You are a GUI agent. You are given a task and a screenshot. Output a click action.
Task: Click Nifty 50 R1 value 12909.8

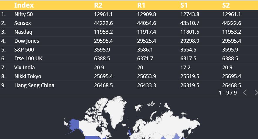tap(147, 14)
